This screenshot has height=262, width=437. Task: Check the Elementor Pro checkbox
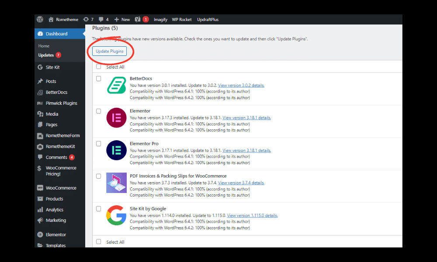pyautogui.click(x=99, y=144)
